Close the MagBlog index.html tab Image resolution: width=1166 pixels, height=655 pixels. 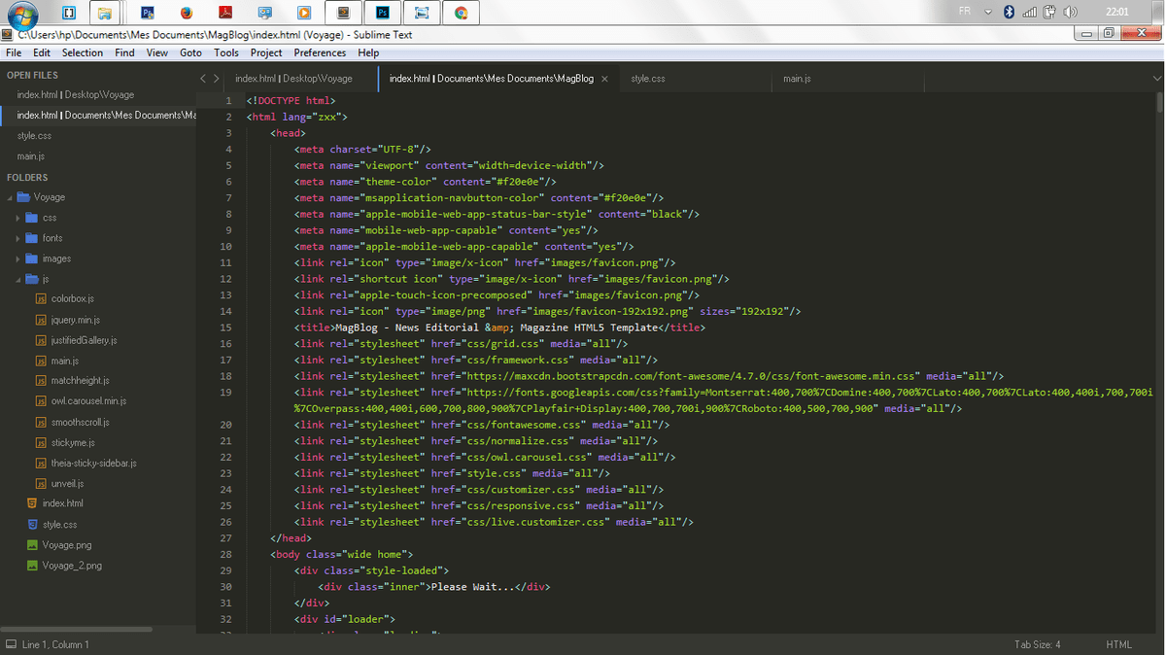click(x=604, y=79)
